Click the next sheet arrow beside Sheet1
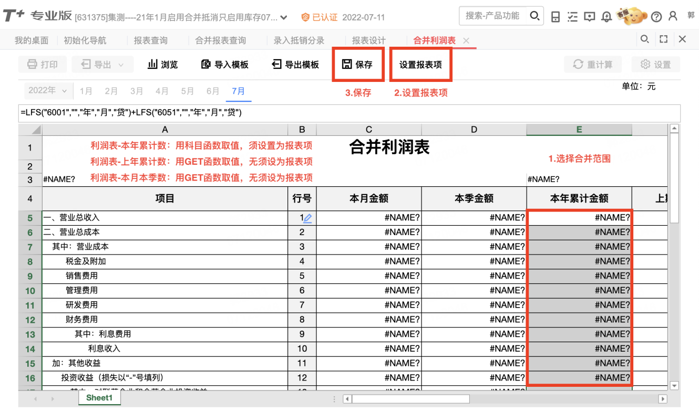Viewport: 699px width, 412px height. pyautogui.click(x=53, y=399)
